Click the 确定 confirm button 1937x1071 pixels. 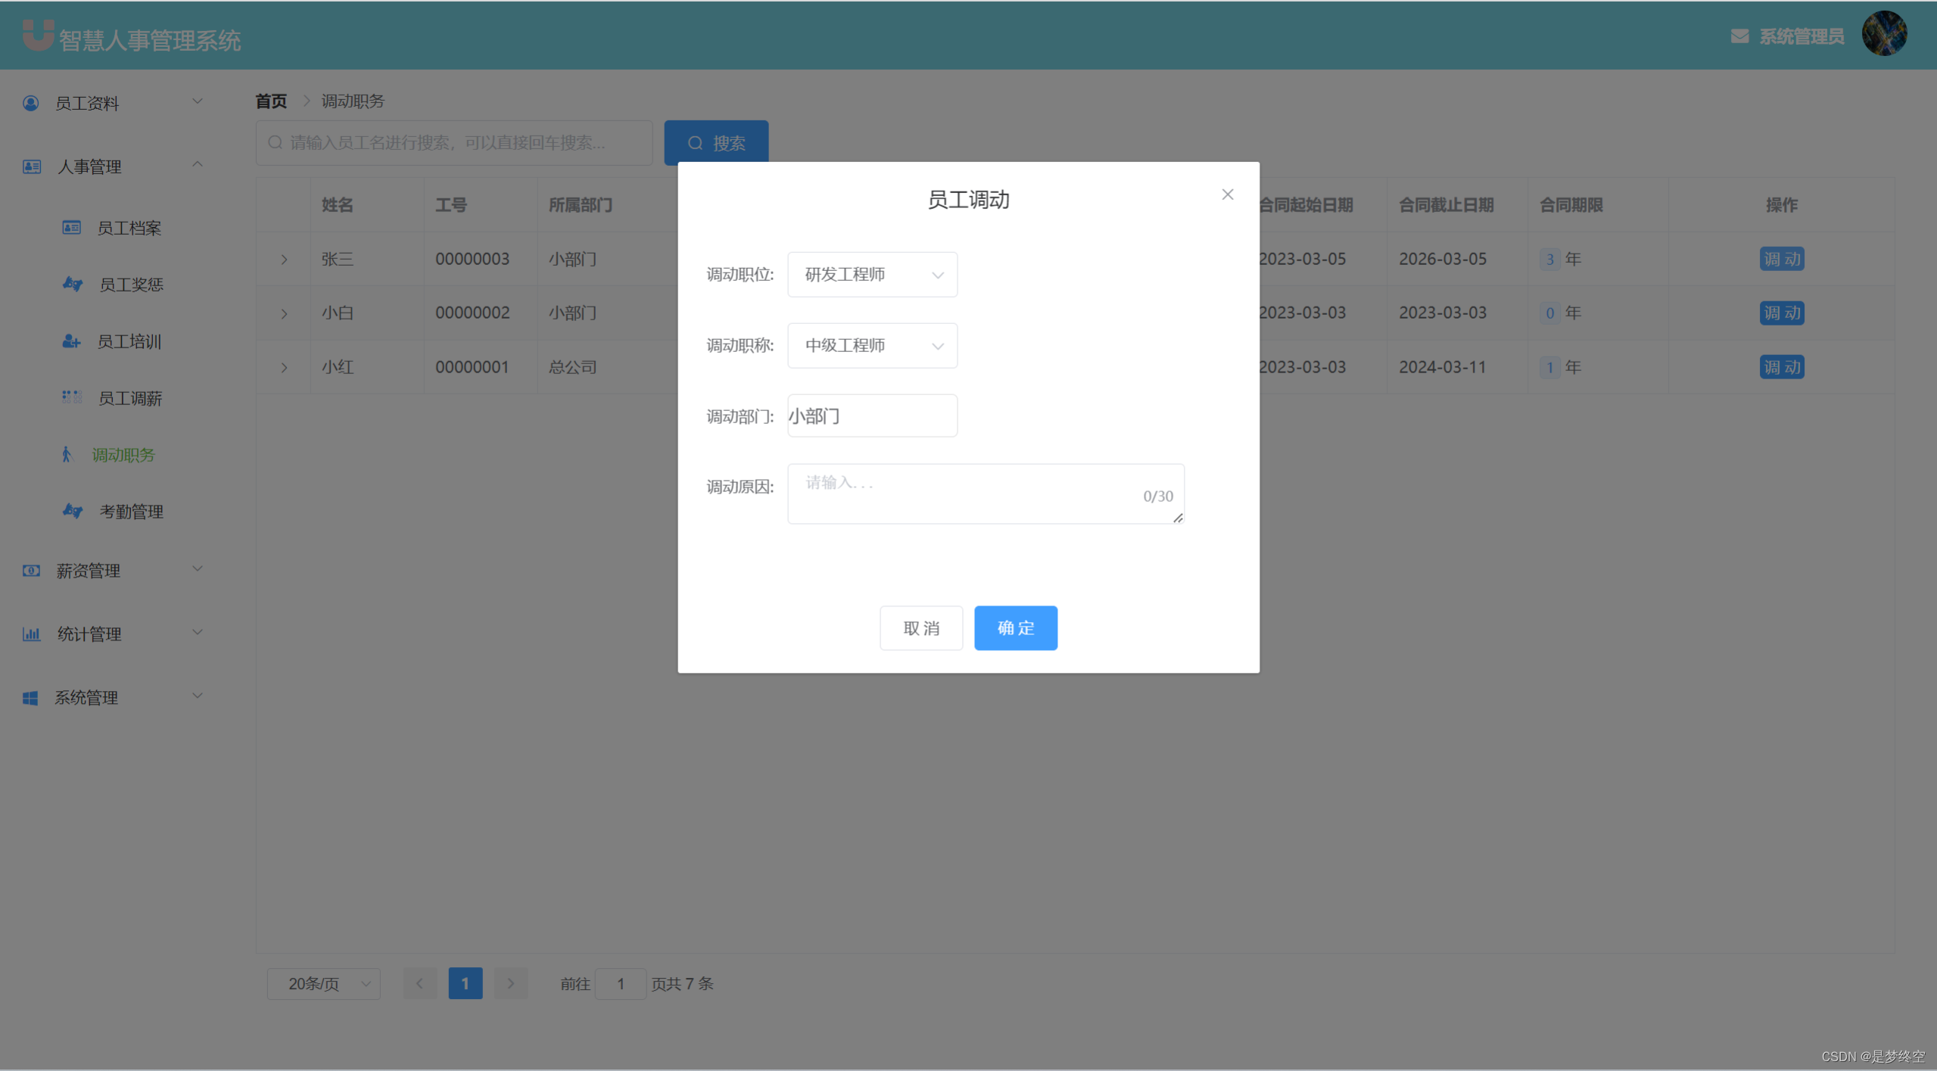point(1015,627)
